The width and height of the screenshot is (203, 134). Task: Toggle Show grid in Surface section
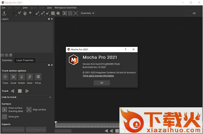(4, 117)
